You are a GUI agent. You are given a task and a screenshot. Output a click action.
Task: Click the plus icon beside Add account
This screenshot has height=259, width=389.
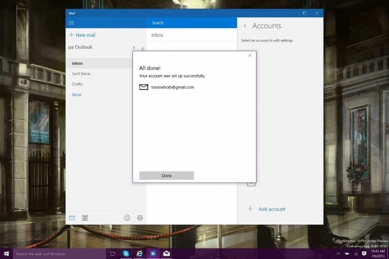pyautogui.click(x=250, y=209)
